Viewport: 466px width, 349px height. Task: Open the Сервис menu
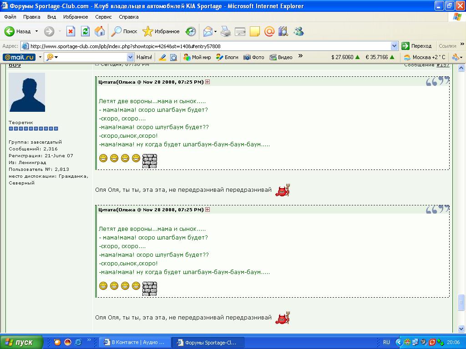click(103, 17)
